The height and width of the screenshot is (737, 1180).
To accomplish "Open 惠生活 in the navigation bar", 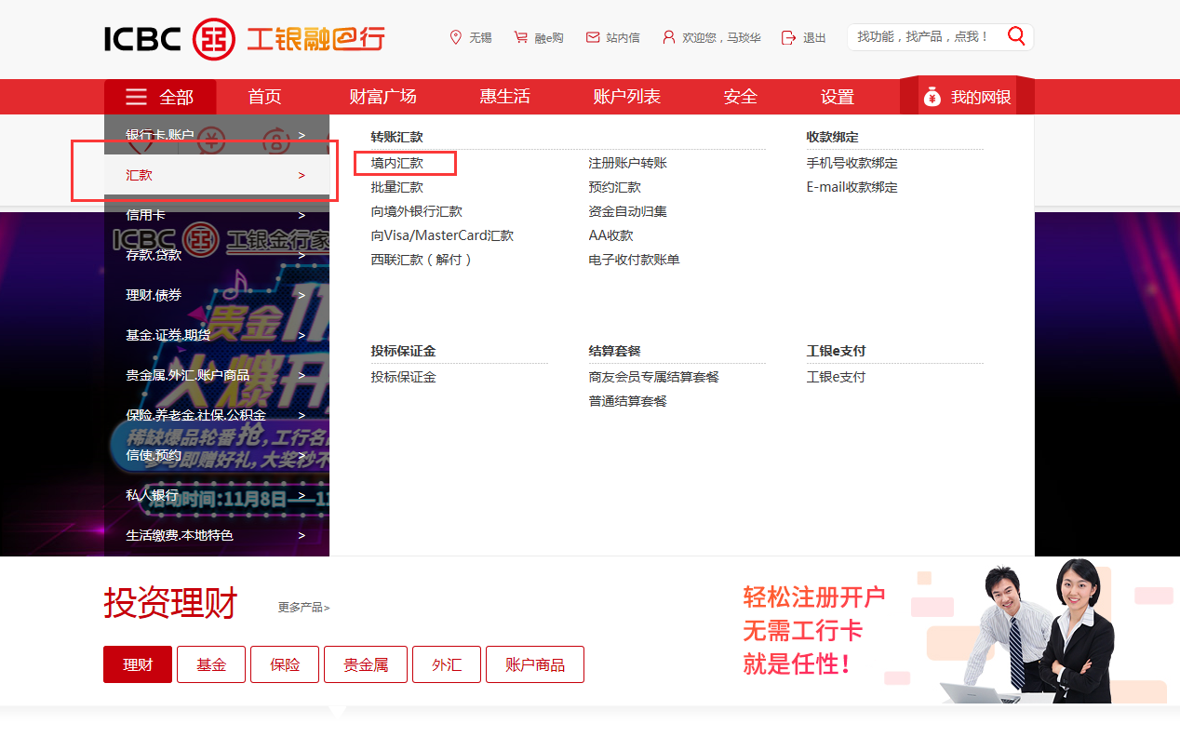I will pos(504,97).
